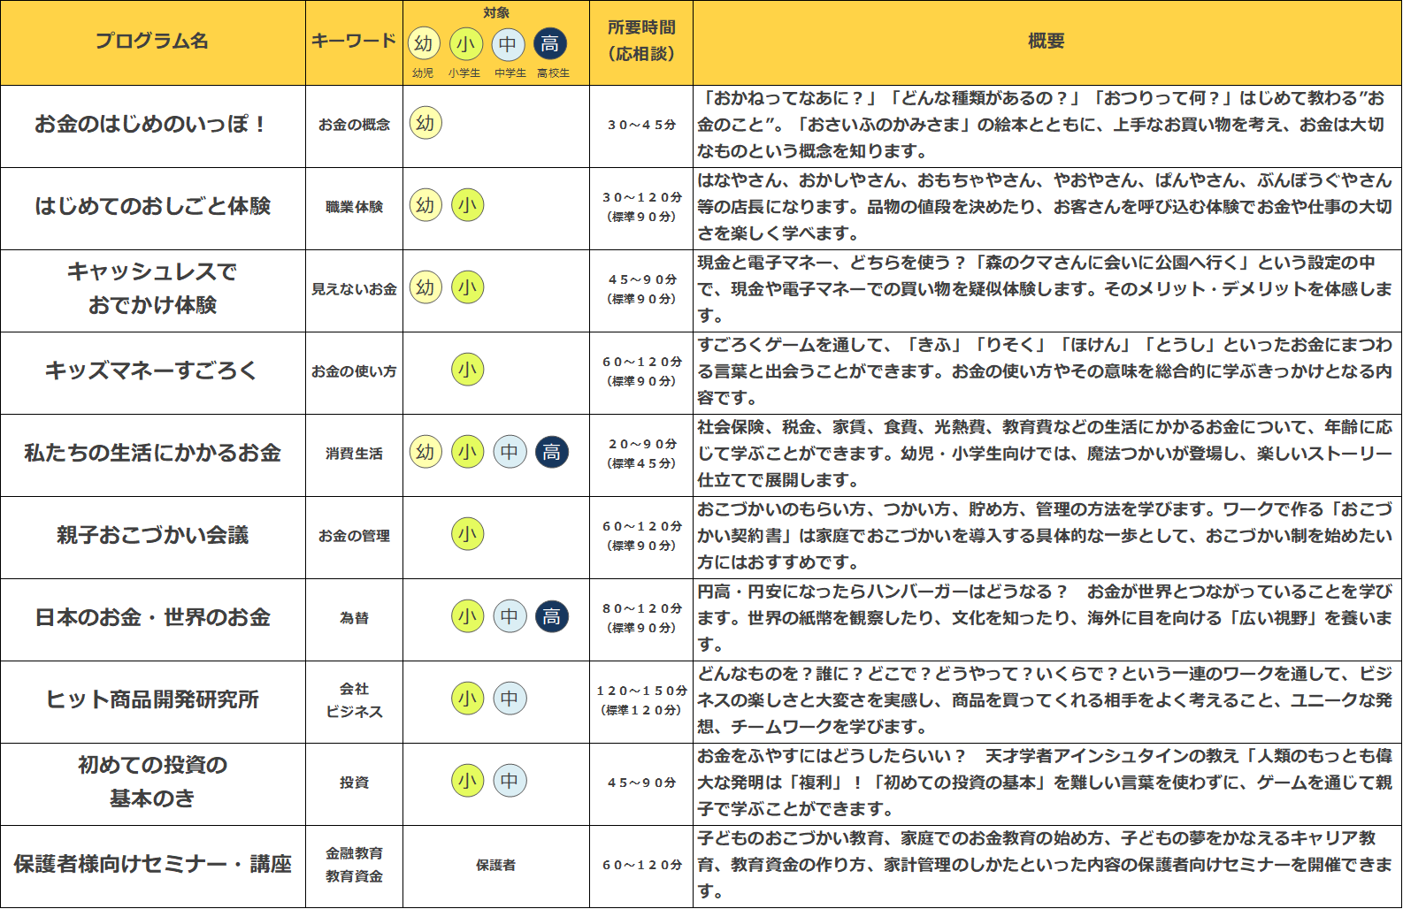Click keyword cell 金融教育 教育資金
Image resolution: width=1403 pixels, height=909 pixels.
pyautogui.click(x=354, y=865)
